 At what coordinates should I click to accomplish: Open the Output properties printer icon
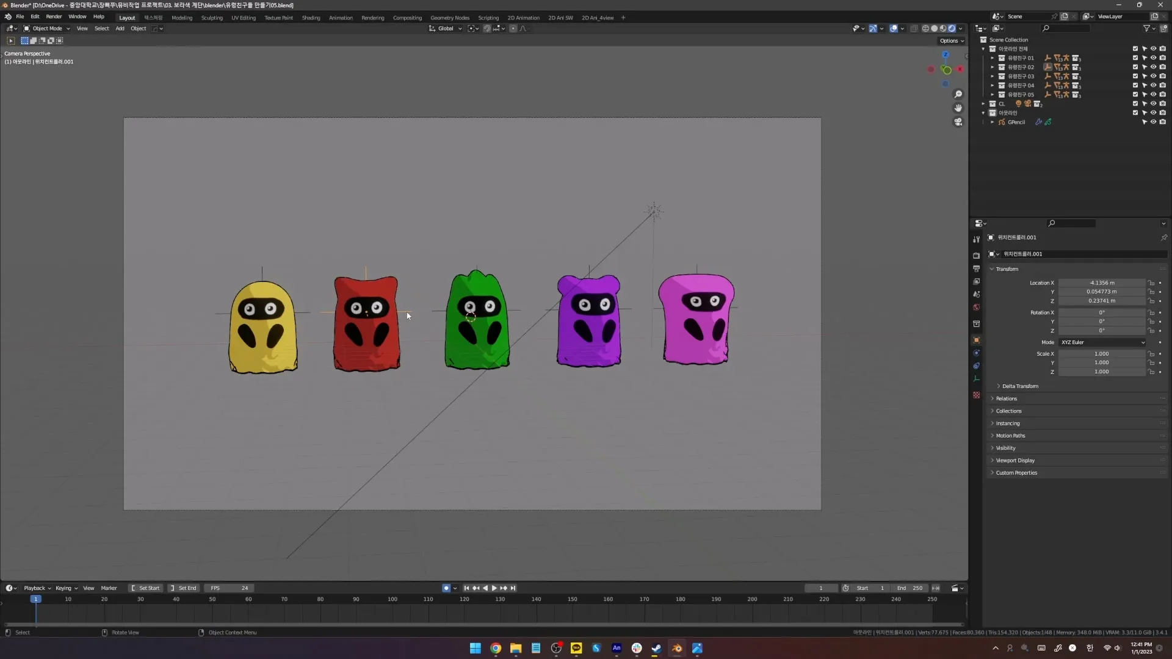(x=976, y=268)
